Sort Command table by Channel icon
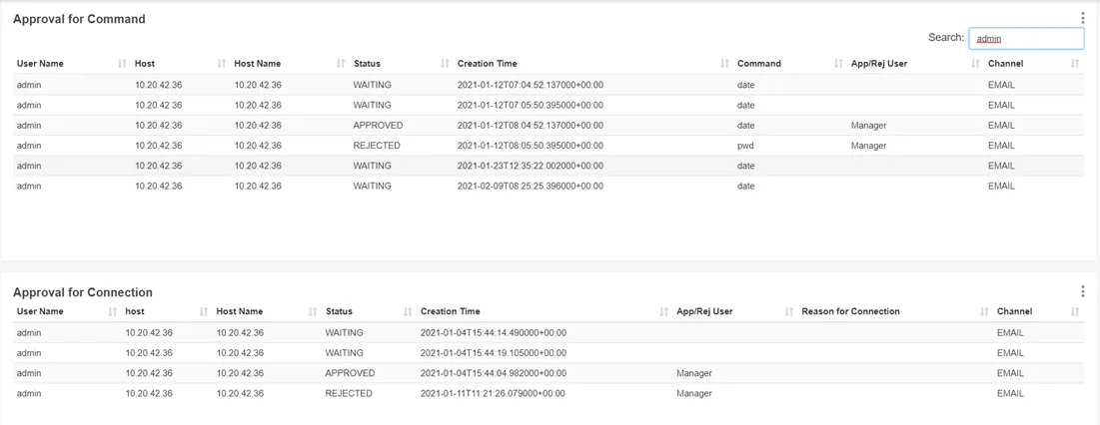 pos(1075,64)
